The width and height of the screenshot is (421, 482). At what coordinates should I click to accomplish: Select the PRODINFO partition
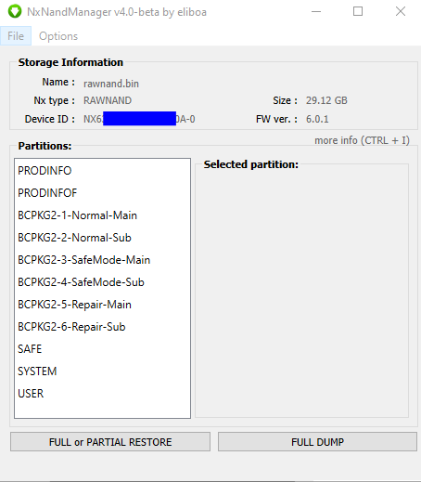click(x=102, y=171)
